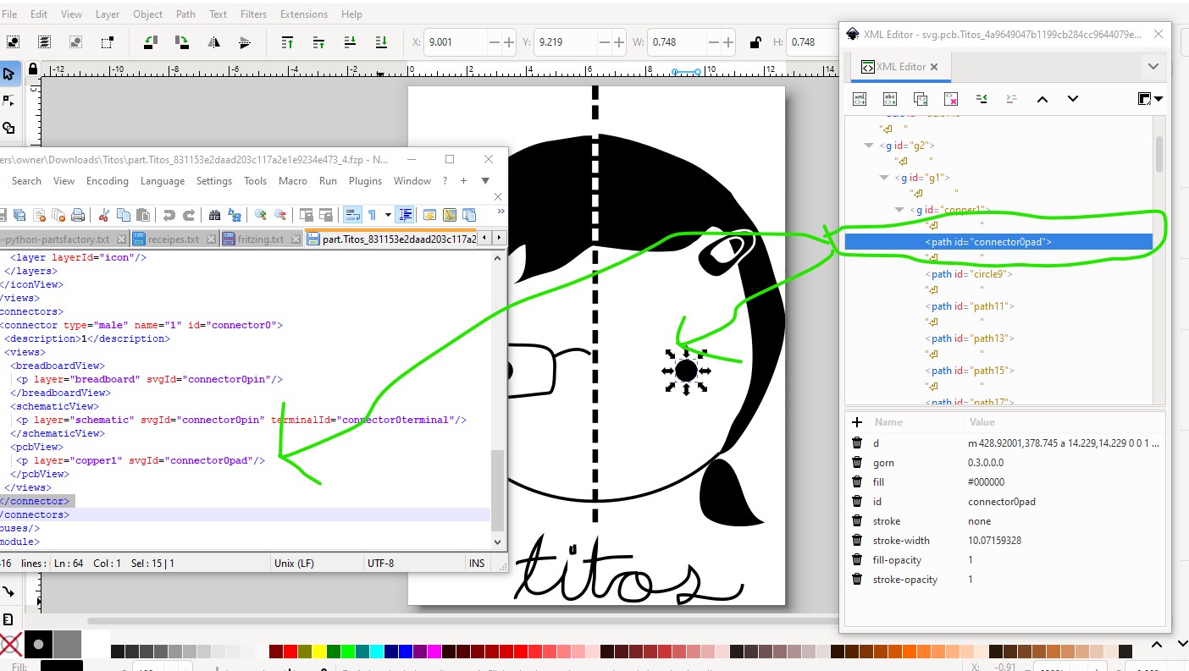Viewport: 1189px width, 671px height.
Task: Delete the 'd' attribute
Action: click(857, 443)
